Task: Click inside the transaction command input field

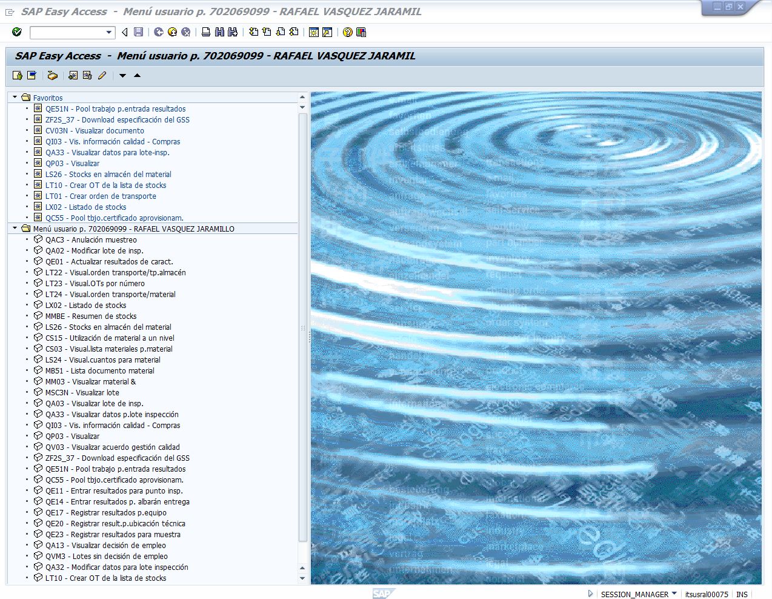Action: pyautogui.click(x=67, y=32)
